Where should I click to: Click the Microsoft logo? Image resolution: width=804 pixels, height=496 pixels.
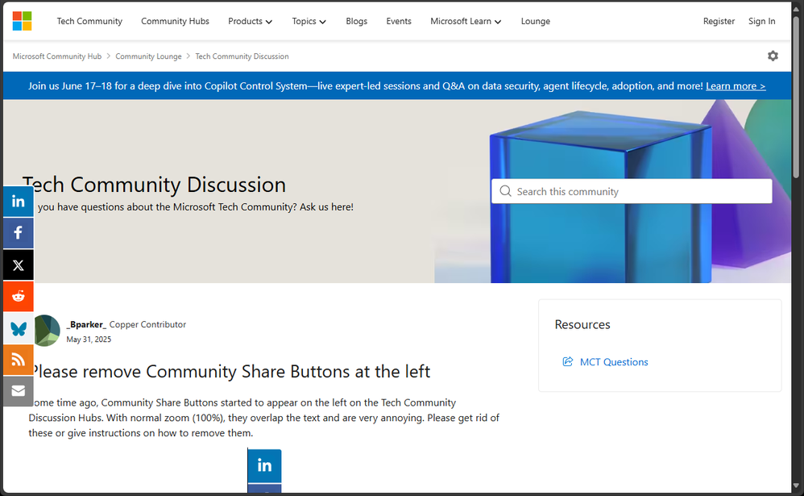pyautogui.click(x=22, y=21)
